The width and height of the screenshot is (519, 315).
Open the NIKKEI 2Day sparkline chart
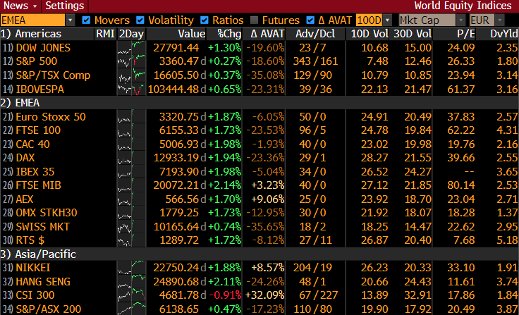(x=131, y=268)
